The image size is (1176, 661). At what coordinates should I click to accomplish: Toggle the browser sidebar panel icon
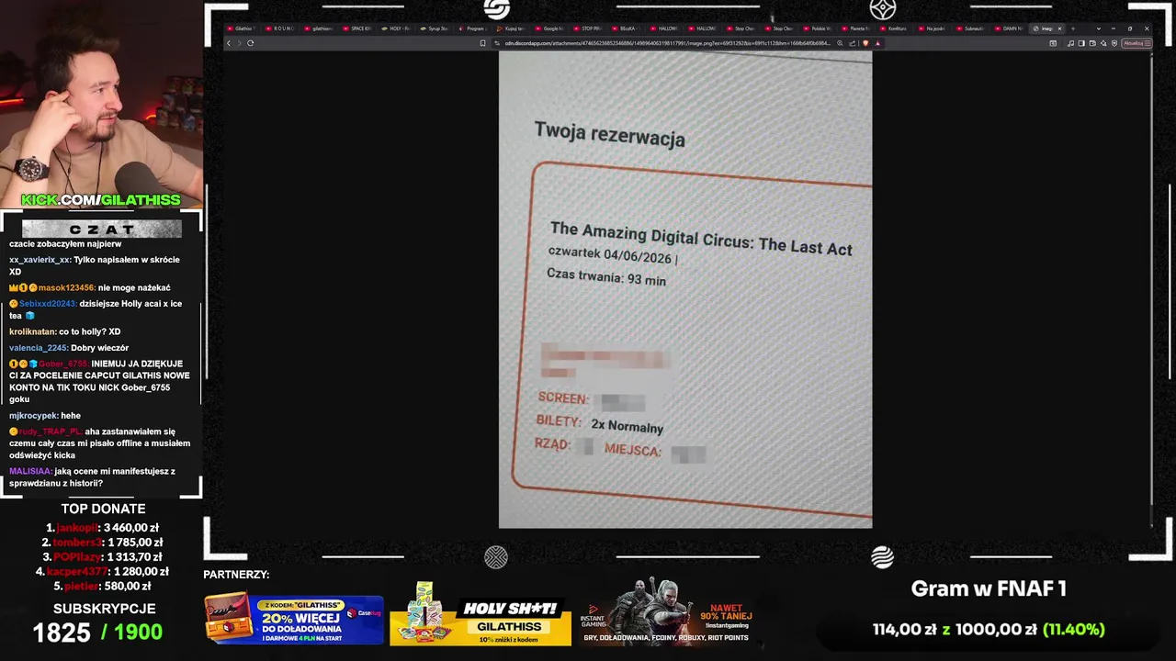point(1081,43)
